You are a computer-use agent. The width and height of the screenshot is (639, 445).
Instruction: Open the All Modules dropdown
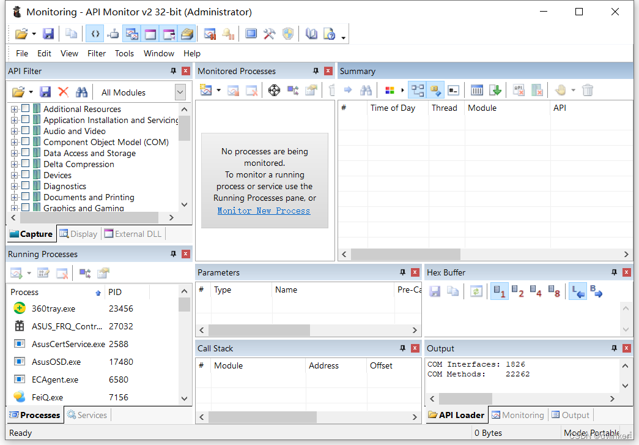[x=180, y=92]
